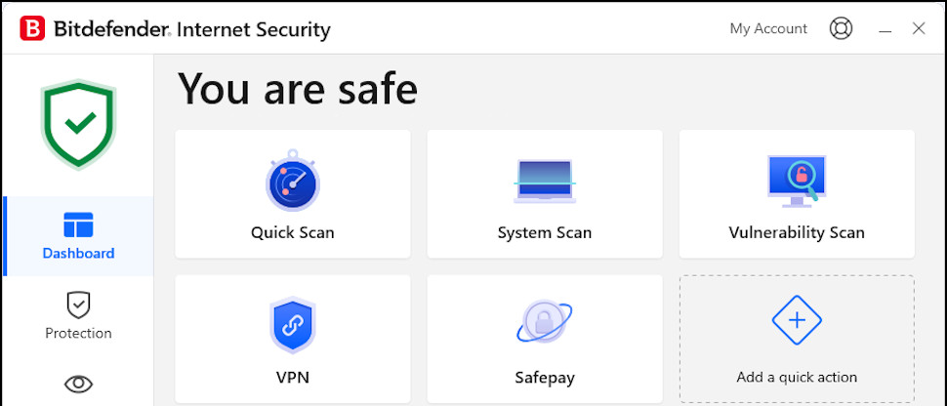Click the red Bitdefender B logo

tap(32, 28)
